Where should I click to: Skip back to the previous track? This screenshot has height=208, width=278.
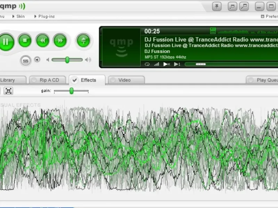(42, 41)
